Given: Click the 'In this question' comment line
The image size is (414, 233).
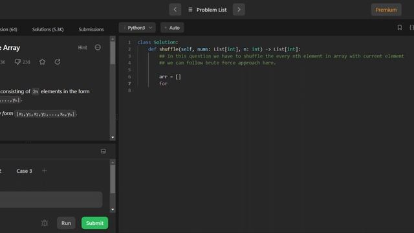Looking at the screenshot, I should [x=281, y=56].
